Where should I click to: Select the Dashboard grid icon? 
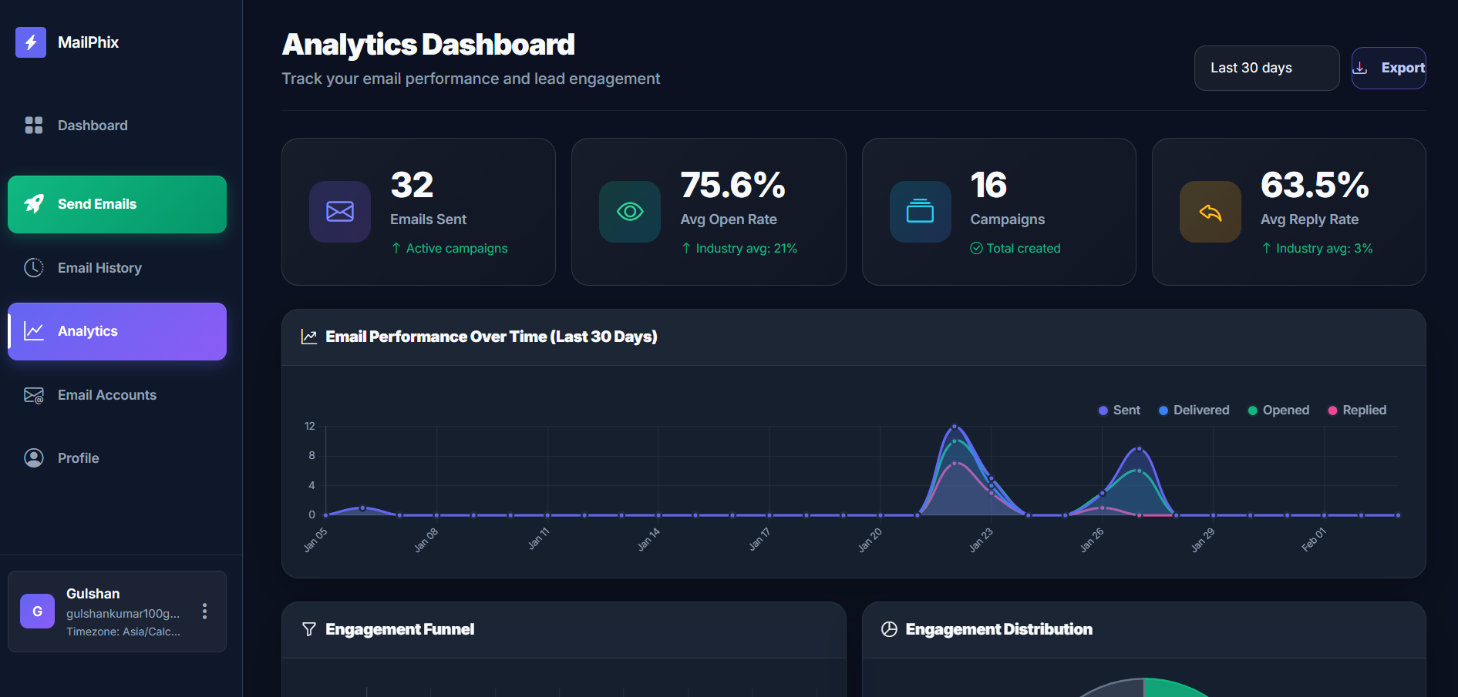(x=34, y=125)
